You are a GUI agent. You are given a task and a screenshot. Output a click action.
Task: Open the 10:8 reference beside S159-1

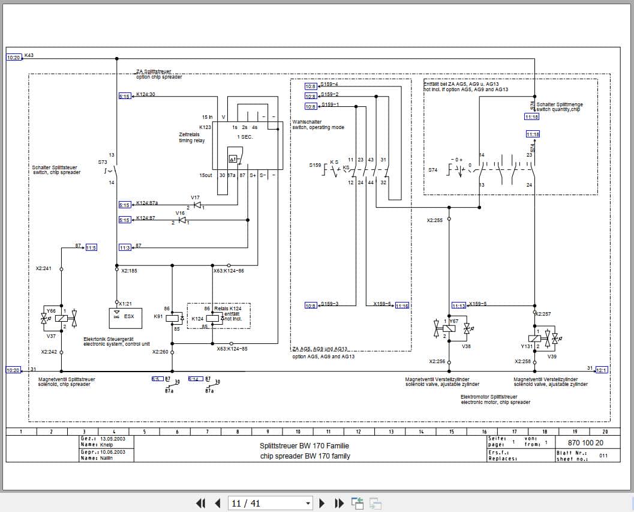[311, 106]
